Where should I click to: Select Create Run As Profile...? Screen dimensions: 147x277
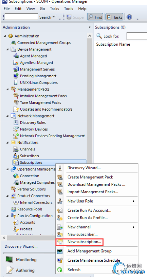click(87, 218)
